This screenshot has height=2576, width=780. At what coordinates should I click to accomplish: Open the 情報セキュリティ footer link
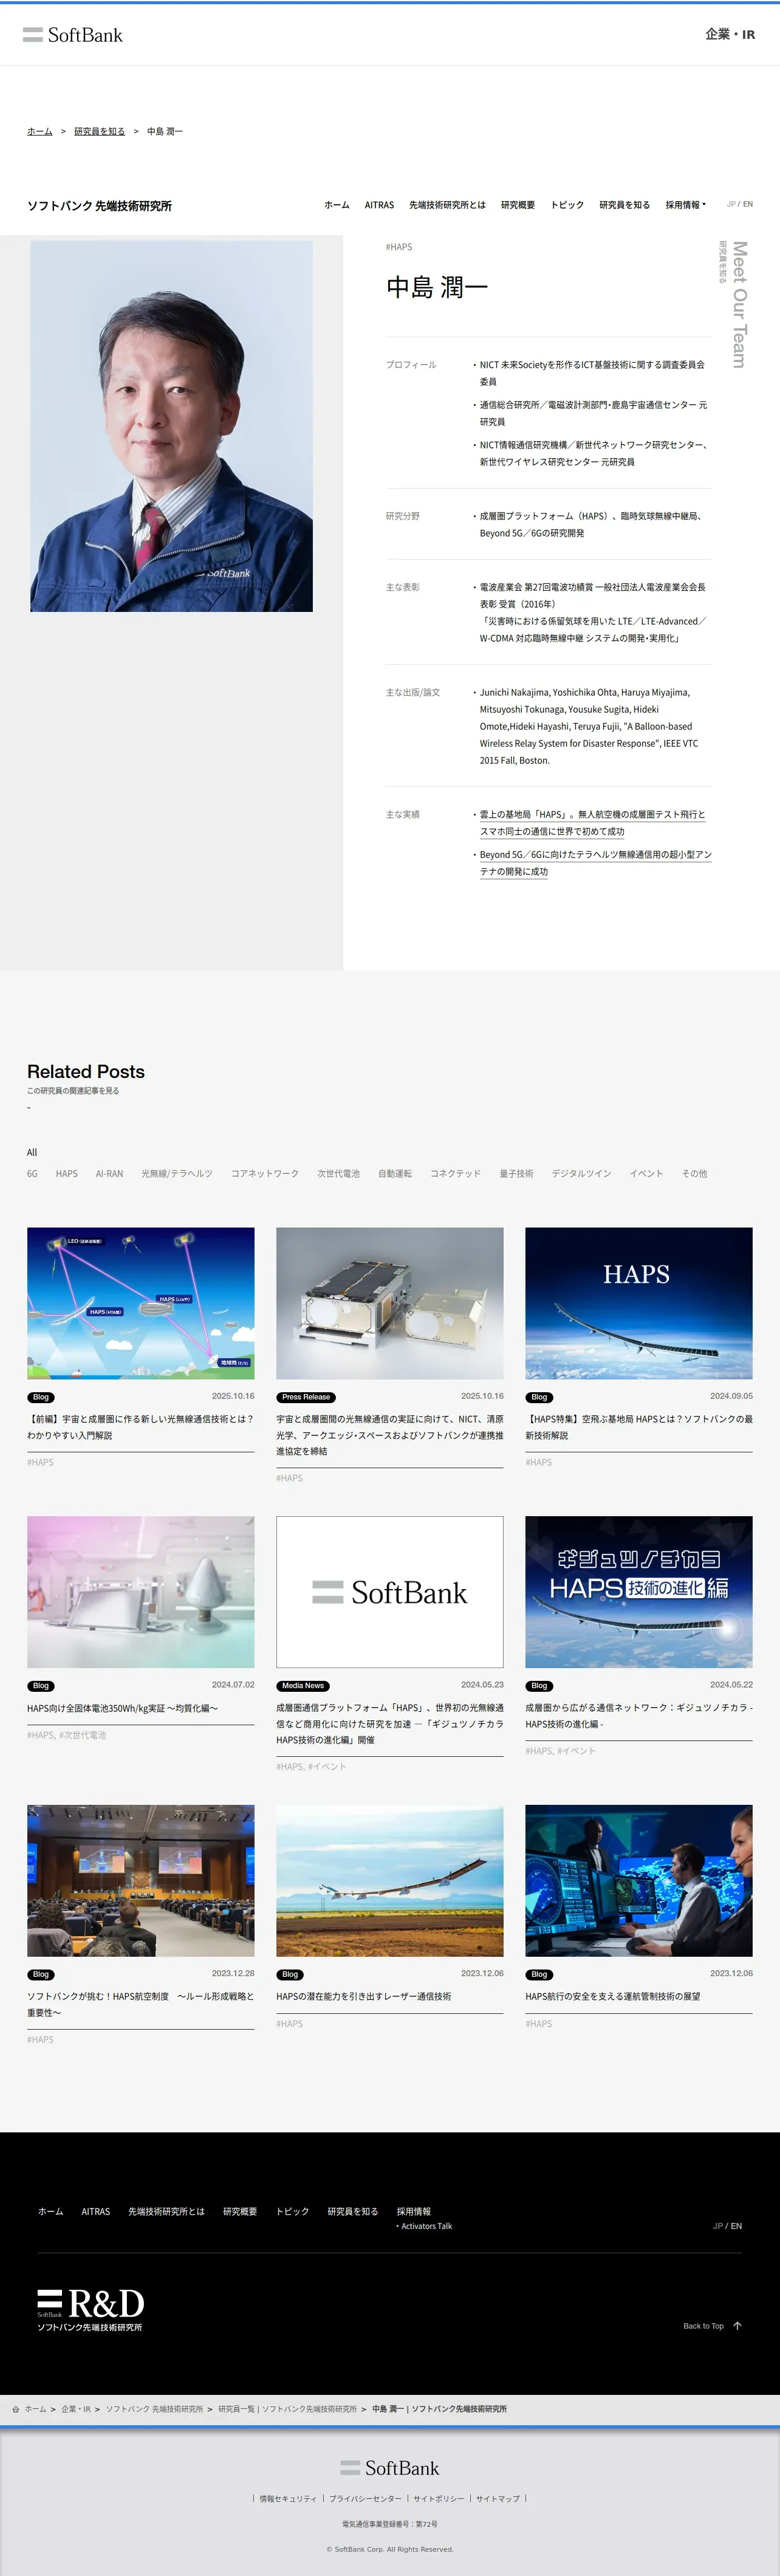288,2498
